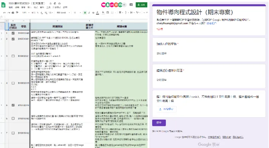Collapse the Sheets toolbar header arrow
Image resolution: width=269 pixels, height=148 pixels.
point(147,12)
